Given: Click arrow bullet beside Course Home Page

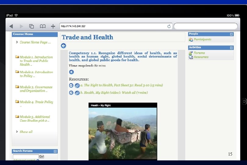Looking at the screenshot, I should click(17, 42).
